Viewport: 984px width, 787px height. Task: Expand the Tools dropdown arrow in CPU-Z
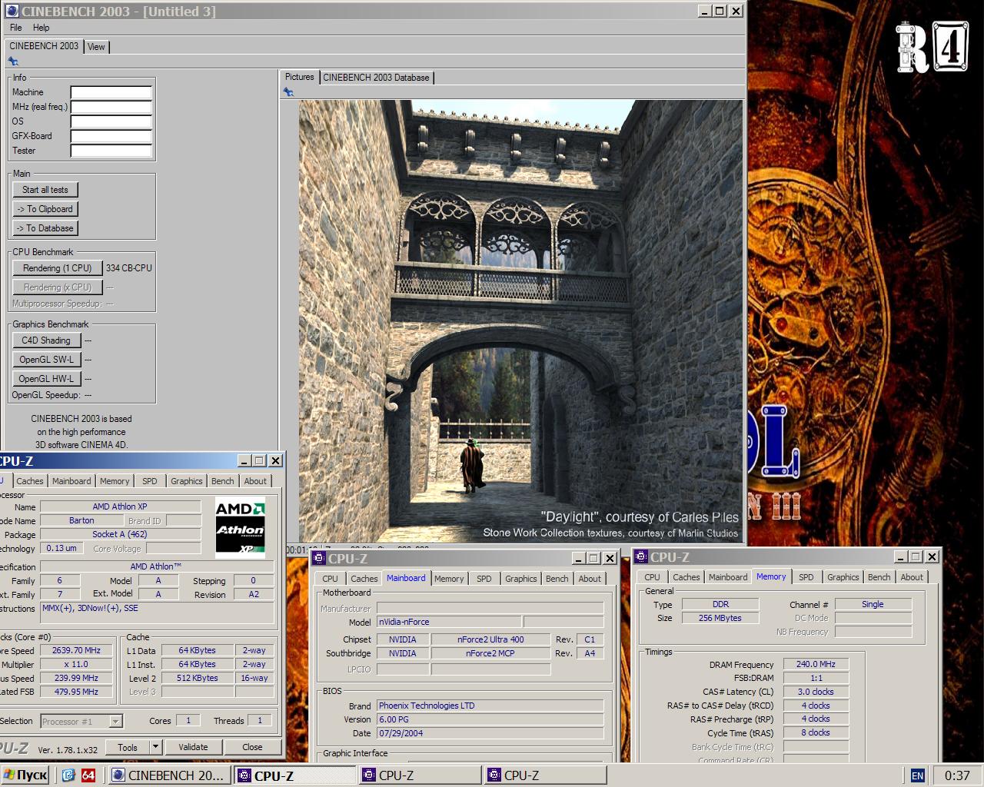click(155, 747)
